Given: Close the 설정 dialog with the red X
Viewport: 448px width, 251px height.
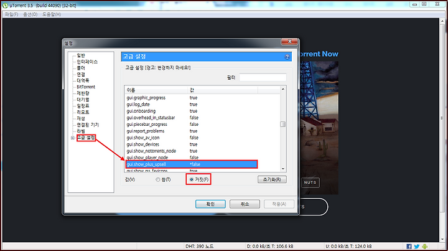Looking at the screenshot, I should coord(289,42).
